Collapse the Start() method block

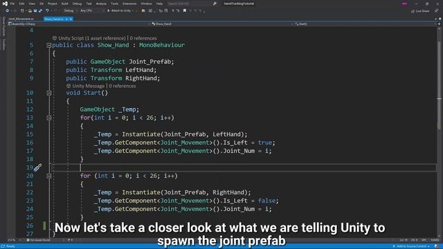pos(49,93)
